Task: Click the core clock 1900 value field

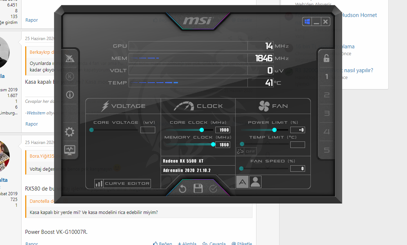Action: point(223,130)
